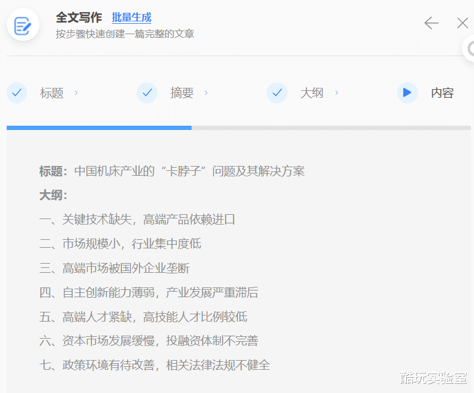Click the 全文写作 heading

pyautogui.click(x=79, y=18)
